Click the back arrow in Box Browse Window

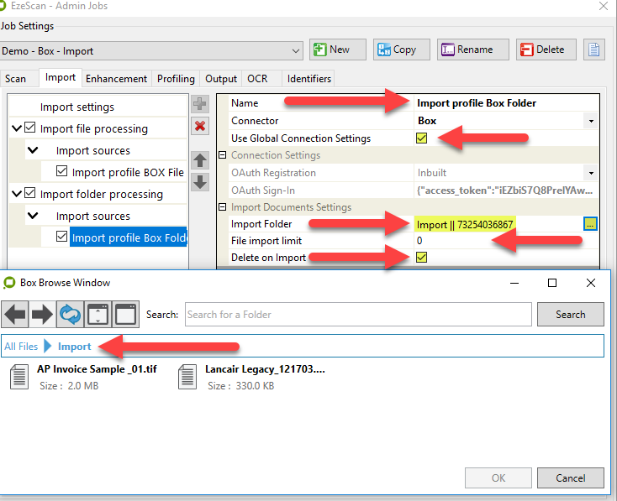tap(15, 315)
